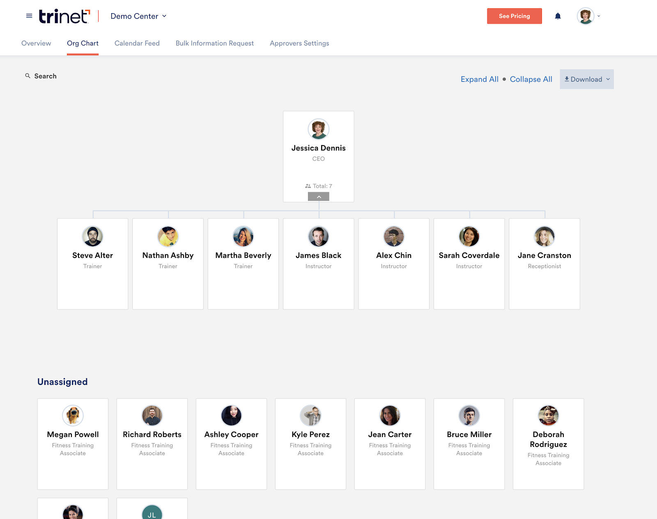Click Nathan Ashby's avatar
This screenshot has height=519, width=657.
(x=168, y=237)
